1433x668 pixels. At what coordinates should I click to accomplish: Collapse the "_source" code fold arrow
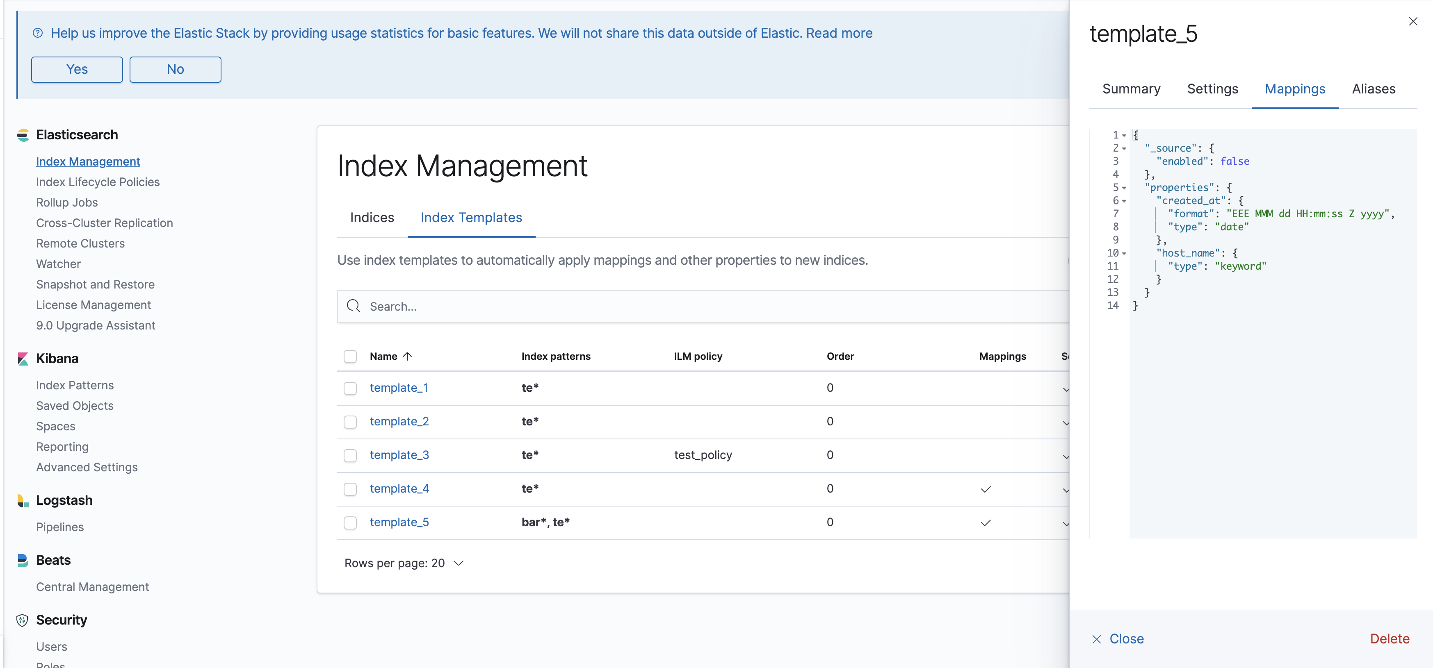point(1124,148)
